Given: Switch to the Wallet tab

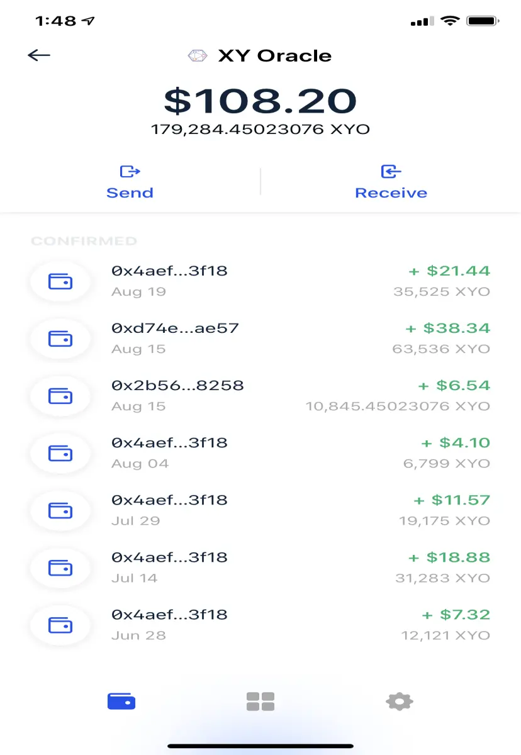Looking at the screenshot, I should (x=121, y=701).
